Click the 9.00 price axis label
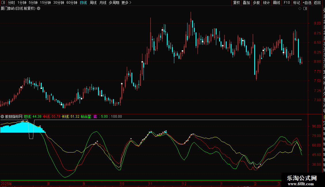The width and height of the screenshot is (325, 187). tap(317, 23)
